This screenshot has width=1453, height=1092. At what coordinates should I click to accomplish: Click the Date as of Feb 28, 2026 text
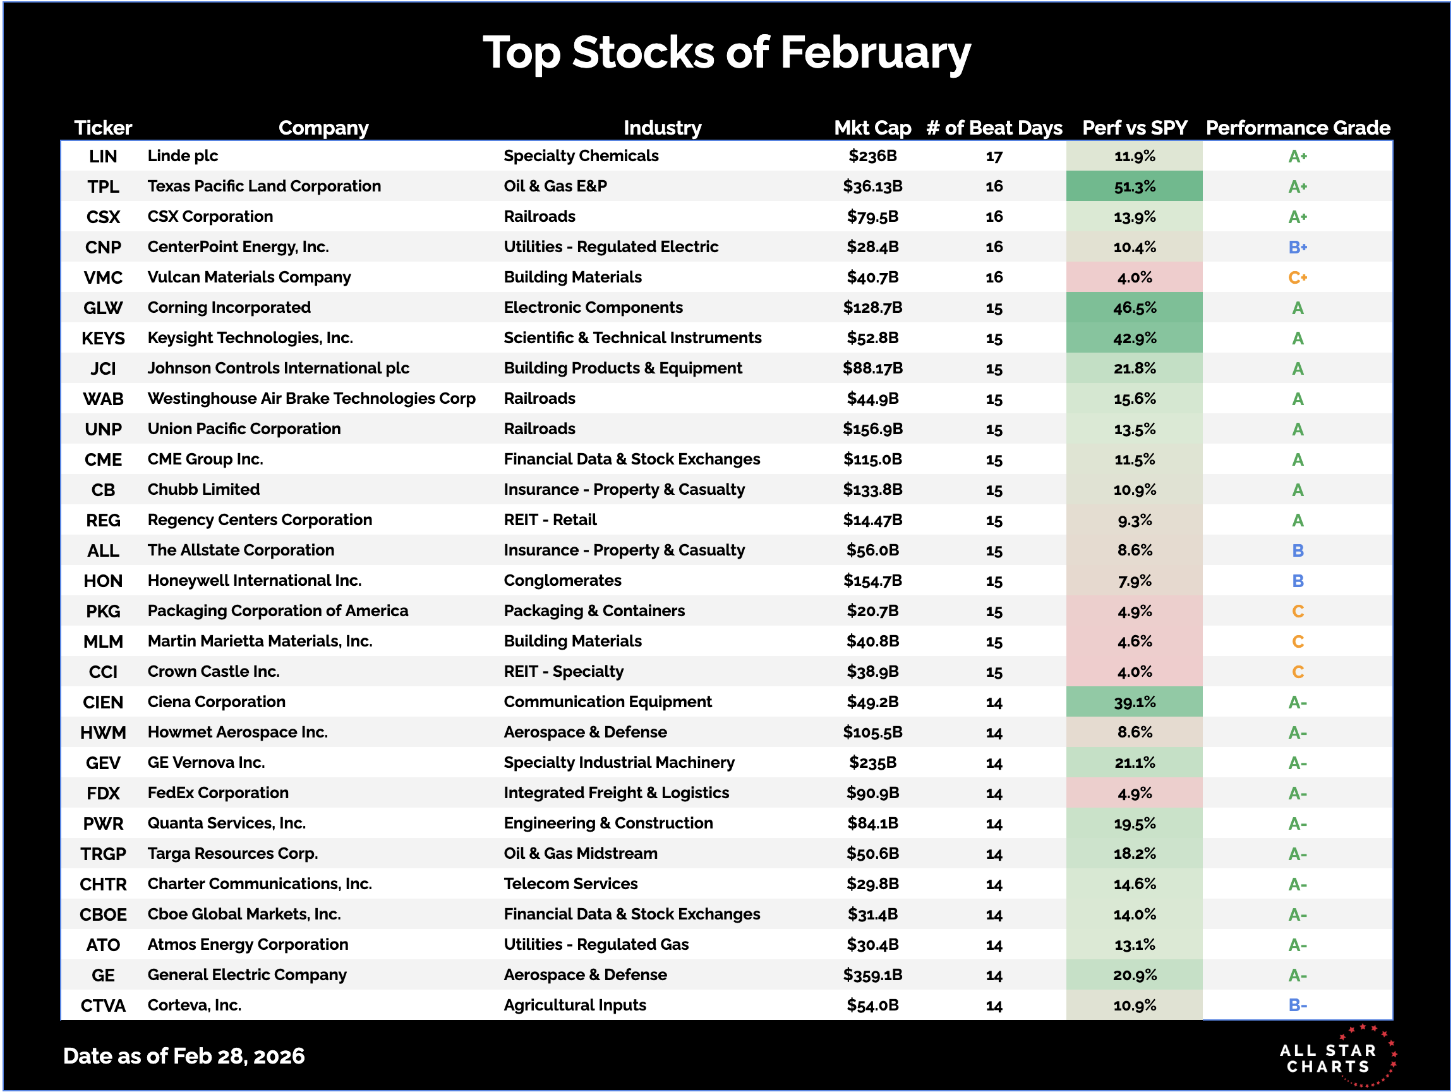coord(184,1056)
